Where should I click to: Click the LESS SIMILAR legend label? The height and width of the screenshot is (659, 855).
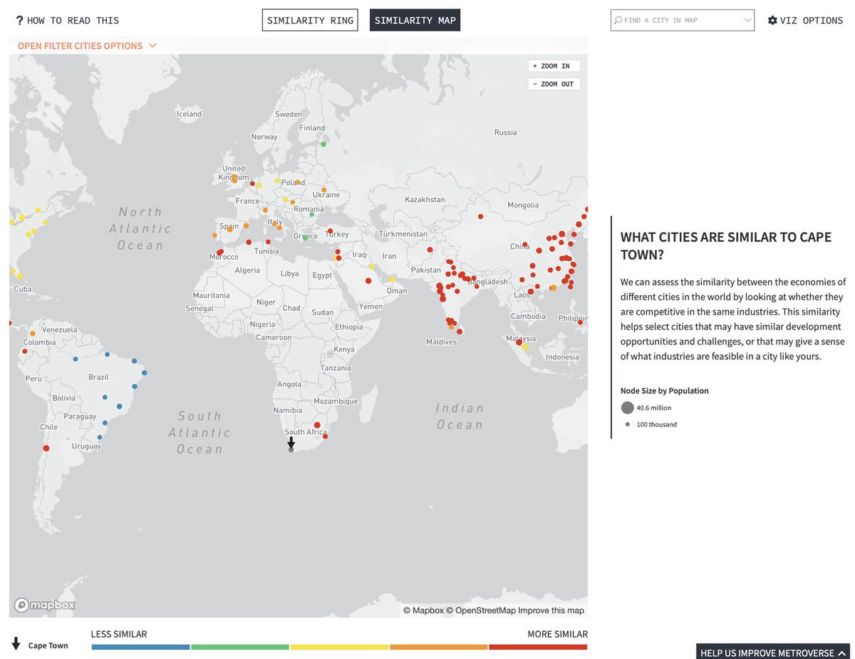(119, 634)
